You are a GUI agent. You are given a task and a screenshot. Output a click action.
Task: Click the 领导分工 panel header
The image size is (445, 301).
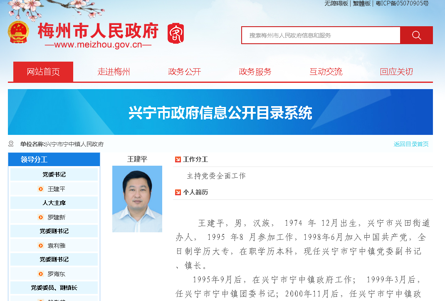54,159
